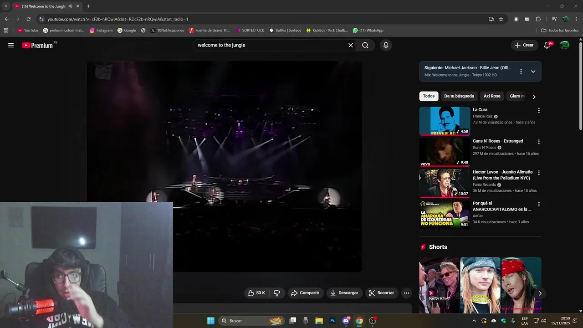Screen dimensions: 583x328
Task: Open Por qué el ANARCOCAPITALISMO video
Action: click(502, 206)
